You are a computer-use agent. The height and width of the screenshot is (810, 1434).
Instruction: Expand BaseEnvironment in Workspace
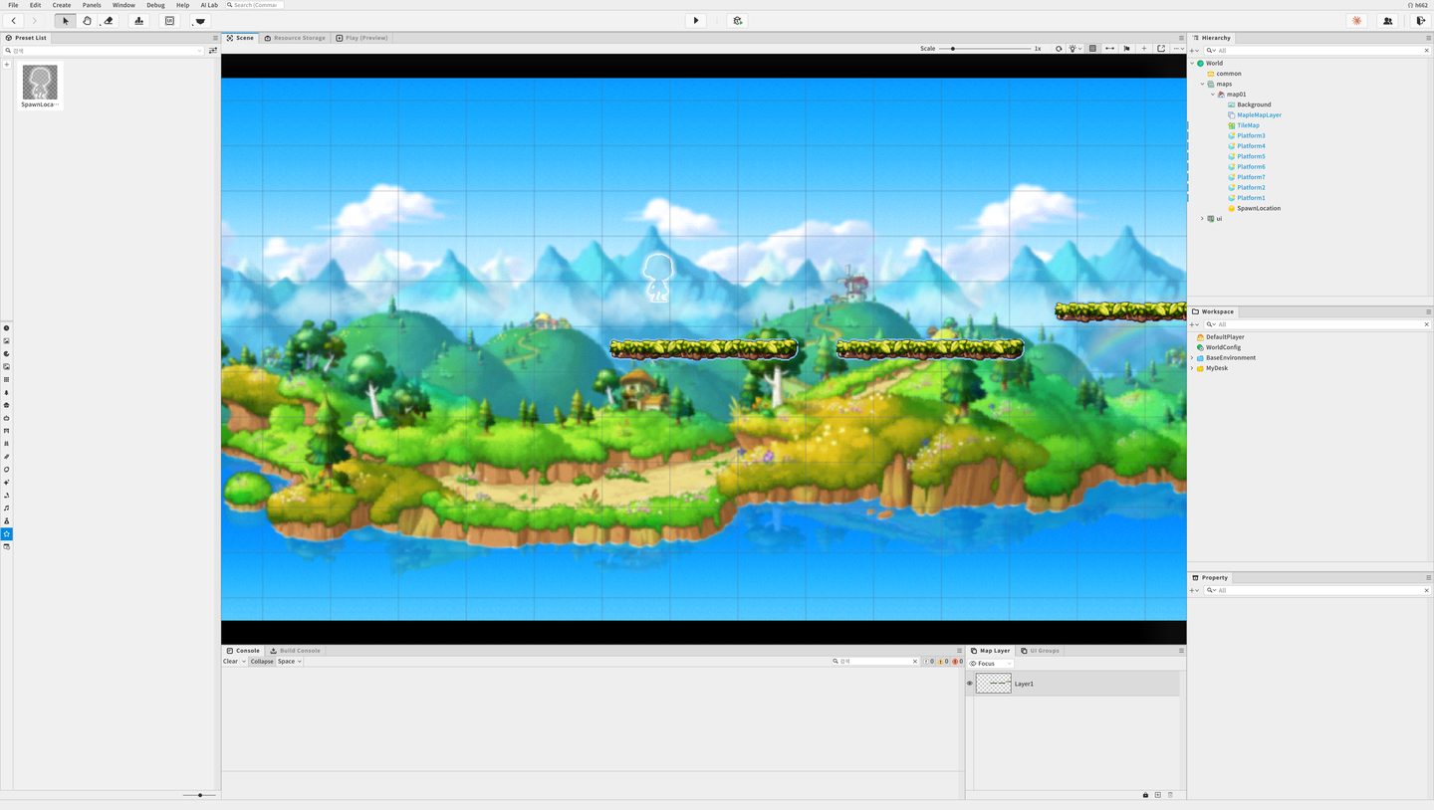tap(1192, 358)
